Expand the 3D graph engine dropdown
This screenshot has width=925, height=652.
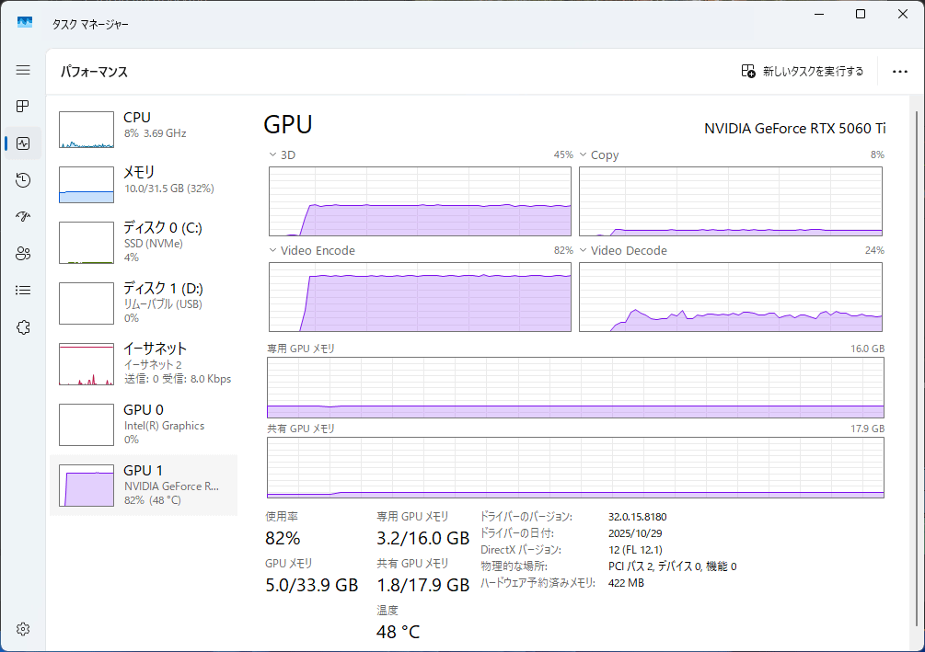click(x=273, y=155)
